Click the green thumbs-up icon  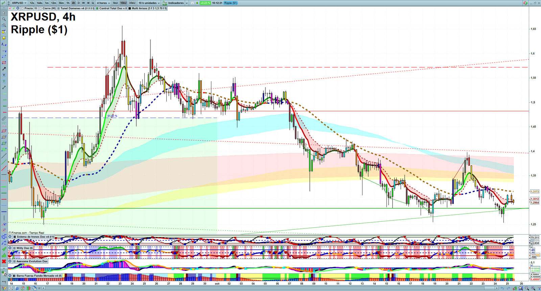[x=4, y=255]
